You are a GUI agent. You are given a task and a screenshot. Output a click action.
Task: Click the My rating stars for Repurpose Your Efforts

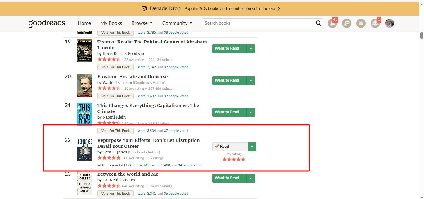coord(234,160)
